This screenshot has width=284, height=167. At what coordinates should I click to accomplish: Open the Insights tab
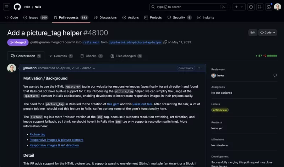[206, 17]
